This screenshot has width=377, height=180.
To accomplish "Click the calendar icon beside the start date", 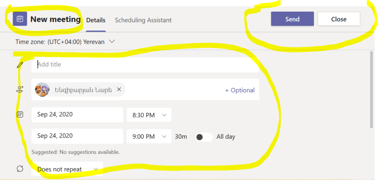I will pos(20,114).
